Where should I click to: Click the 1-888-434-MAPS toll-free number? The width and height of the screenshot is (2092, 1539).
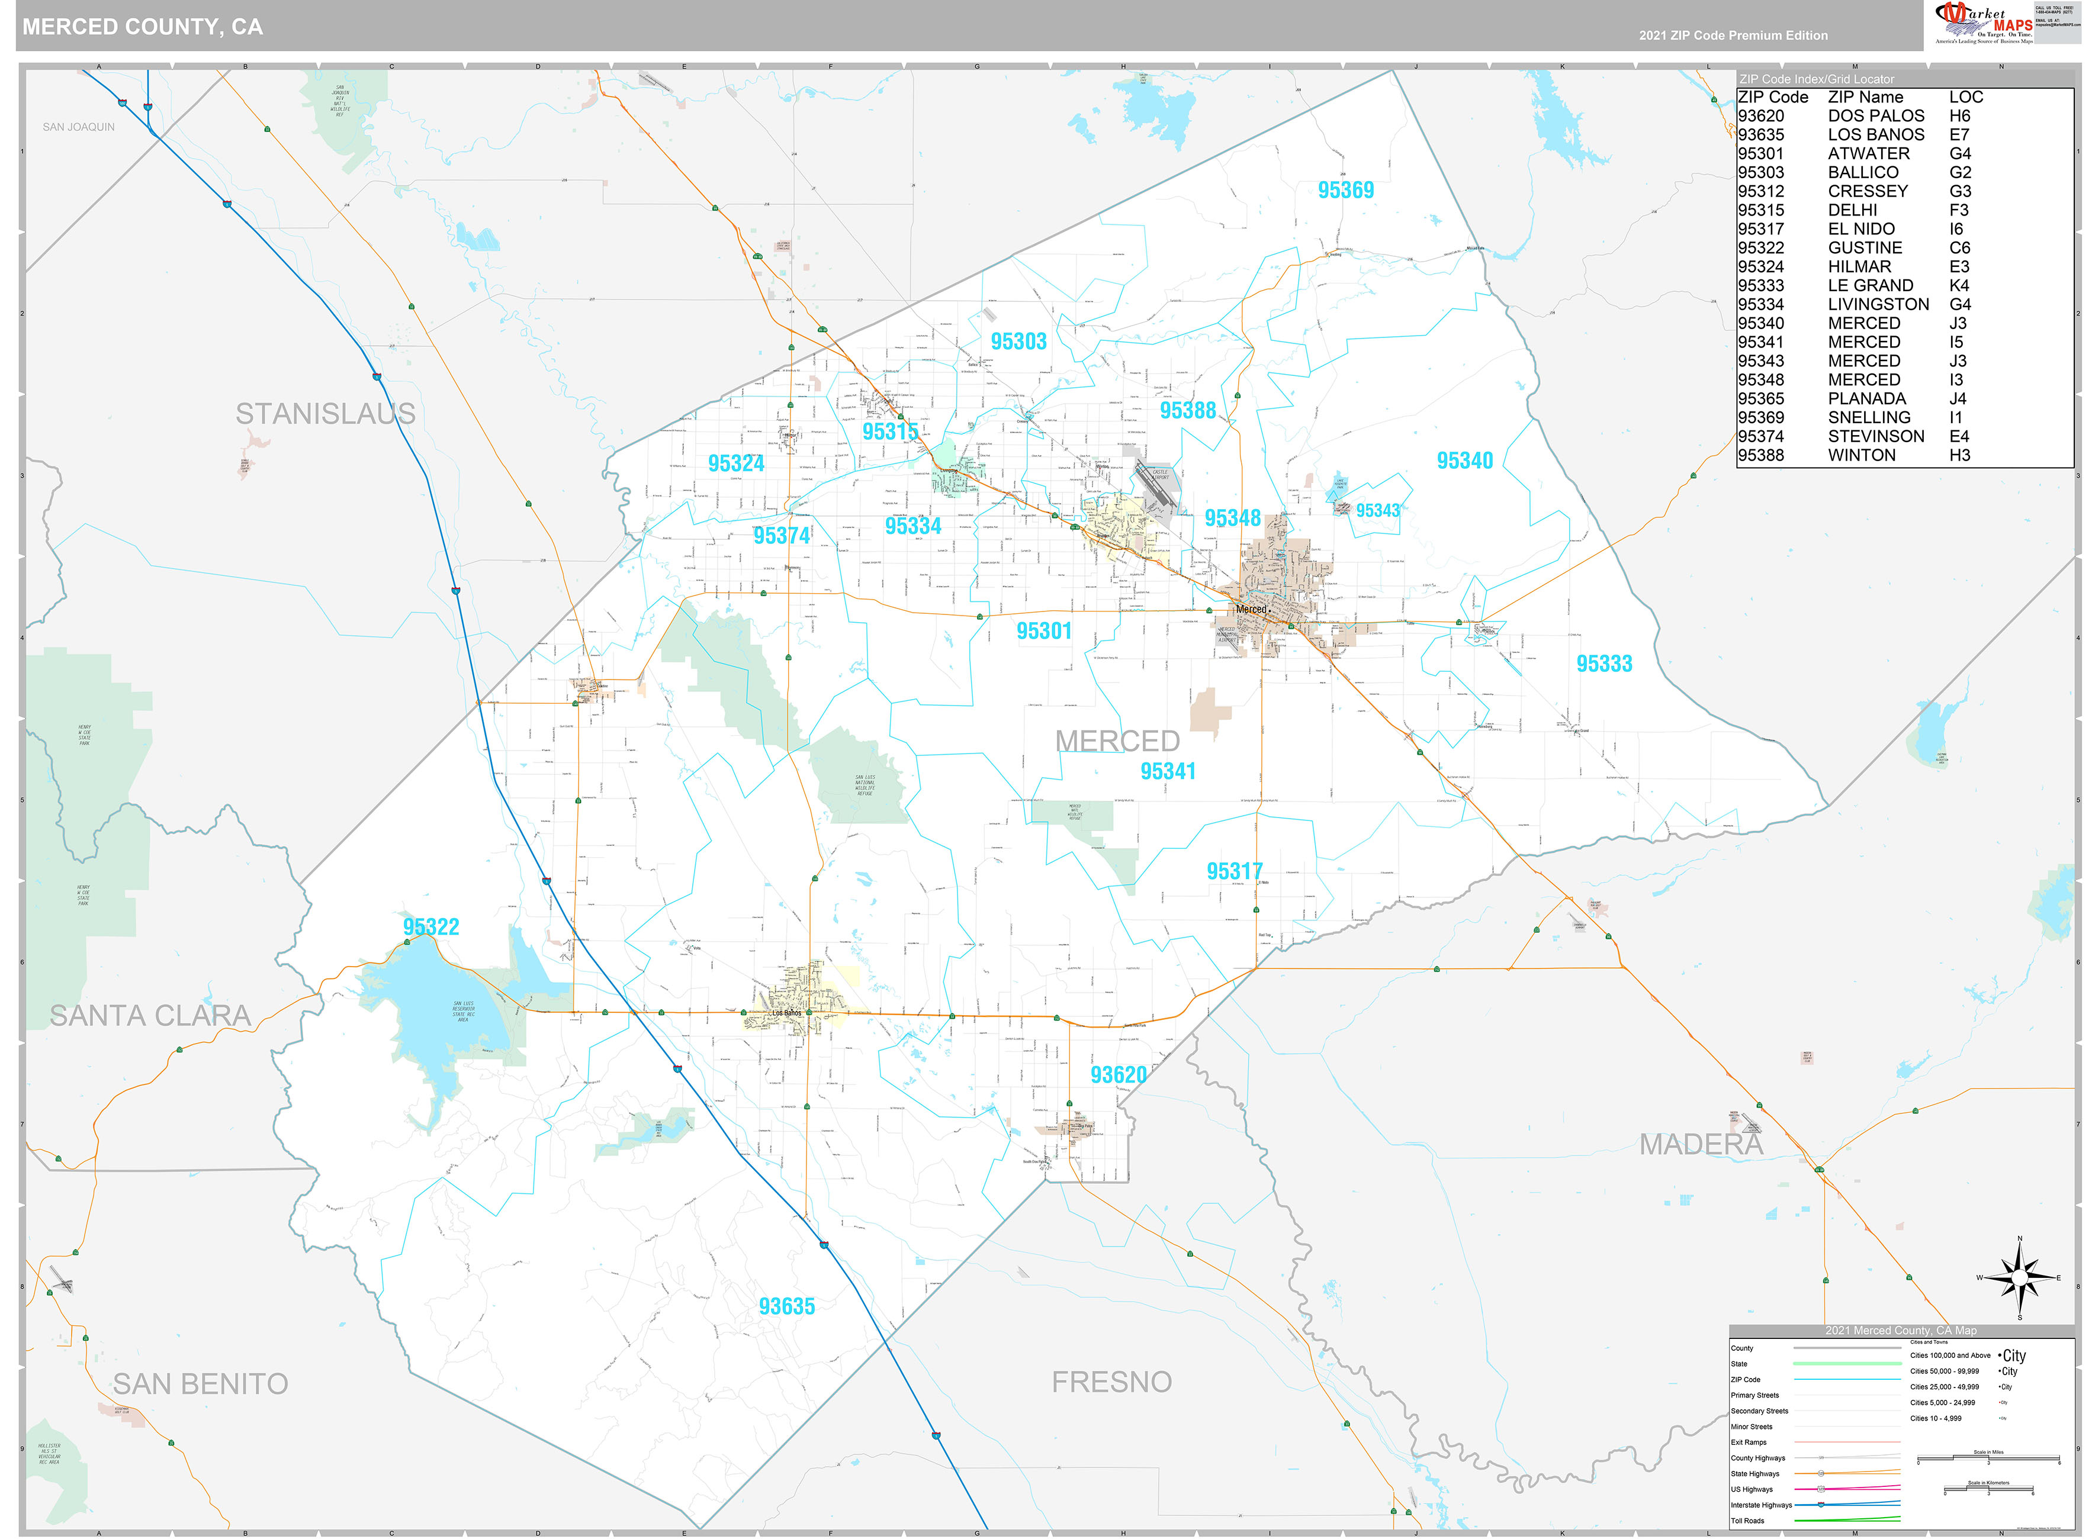[x=2055, y=11]
